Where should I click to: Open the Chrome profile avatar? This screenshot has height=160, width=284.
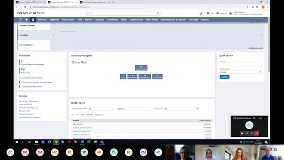point(263,7)
